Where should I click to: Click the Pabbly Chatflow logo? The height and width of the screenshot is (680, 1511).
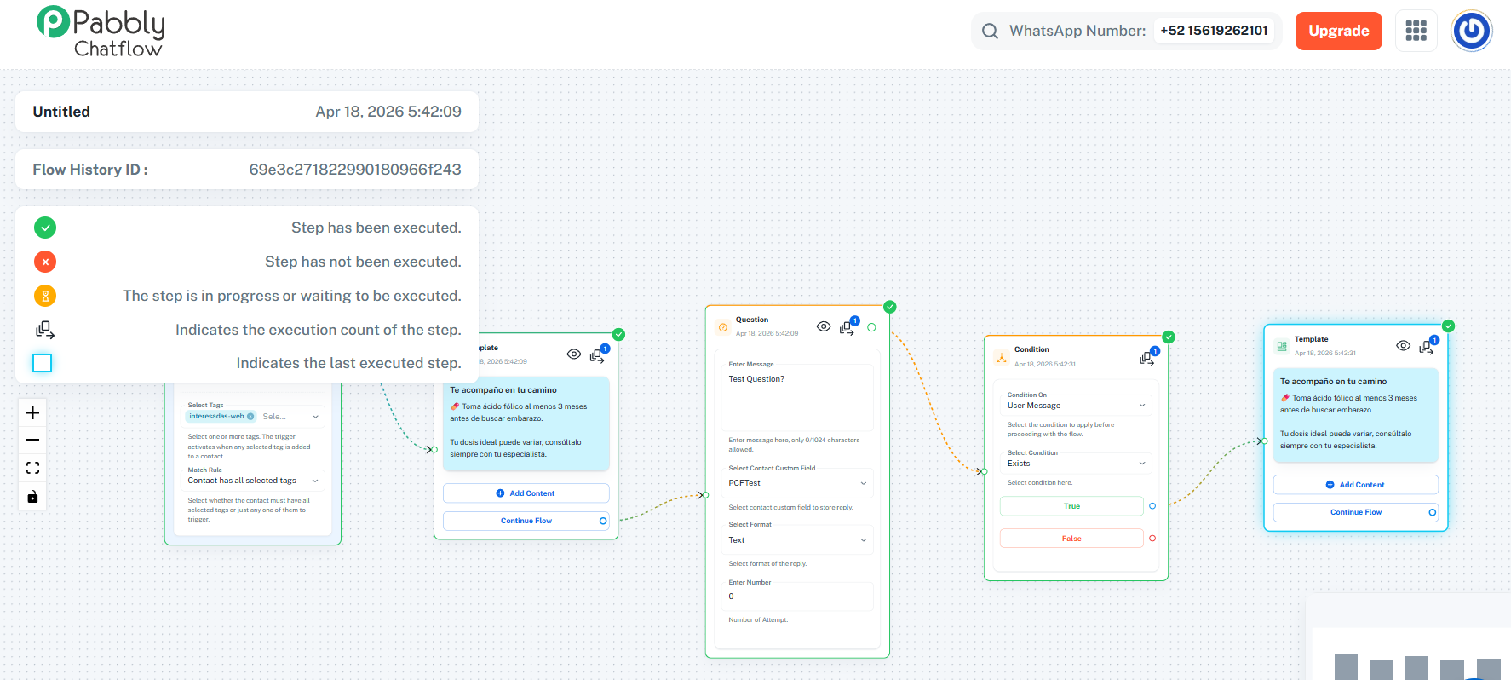coord(101,32)
